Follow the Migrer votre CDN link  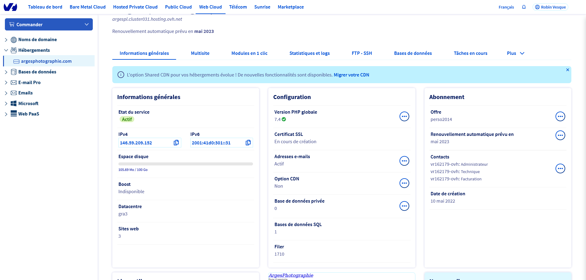click(x=351, y=75)
